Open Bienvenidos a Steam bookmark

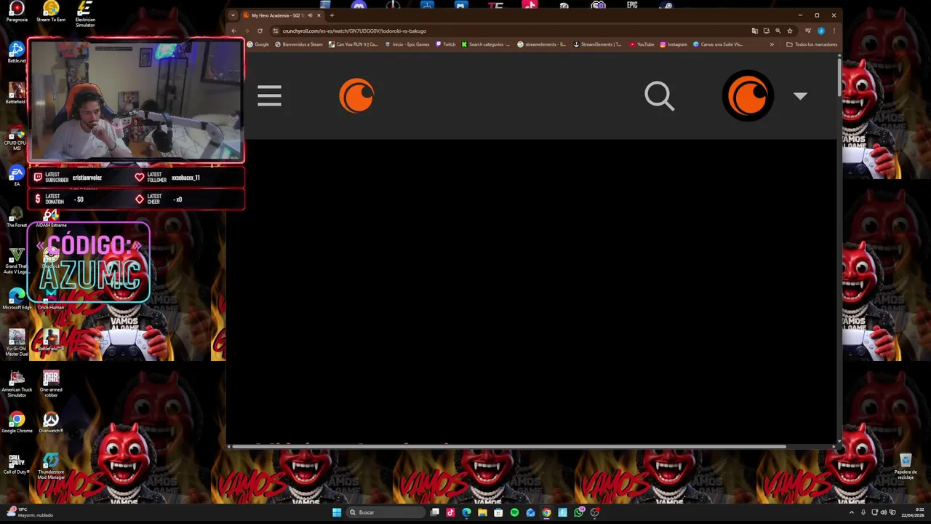299,44
